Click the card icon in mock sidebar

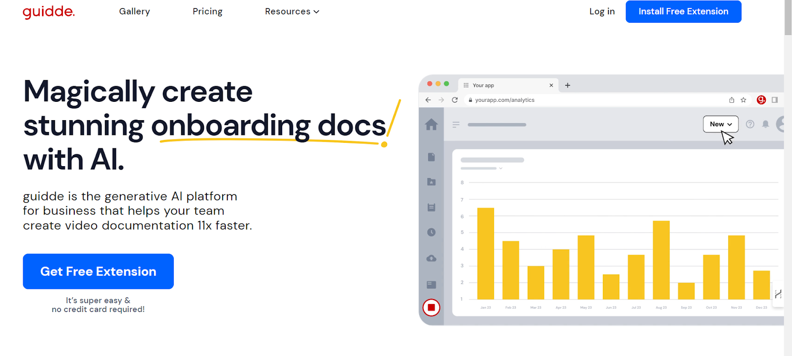click(431, 284)
